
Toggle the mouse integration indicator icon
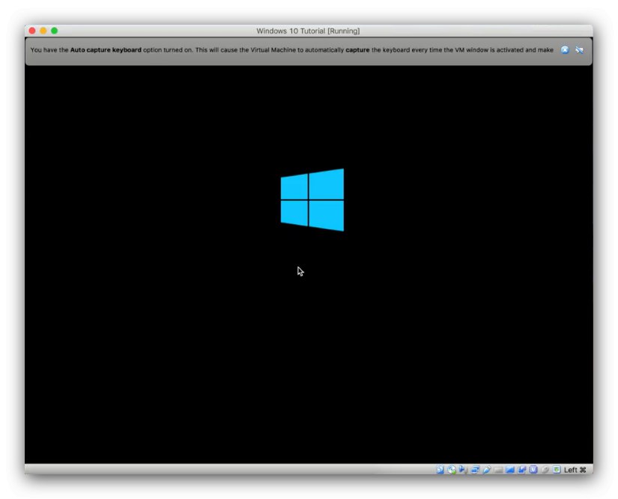coord(545,470)
